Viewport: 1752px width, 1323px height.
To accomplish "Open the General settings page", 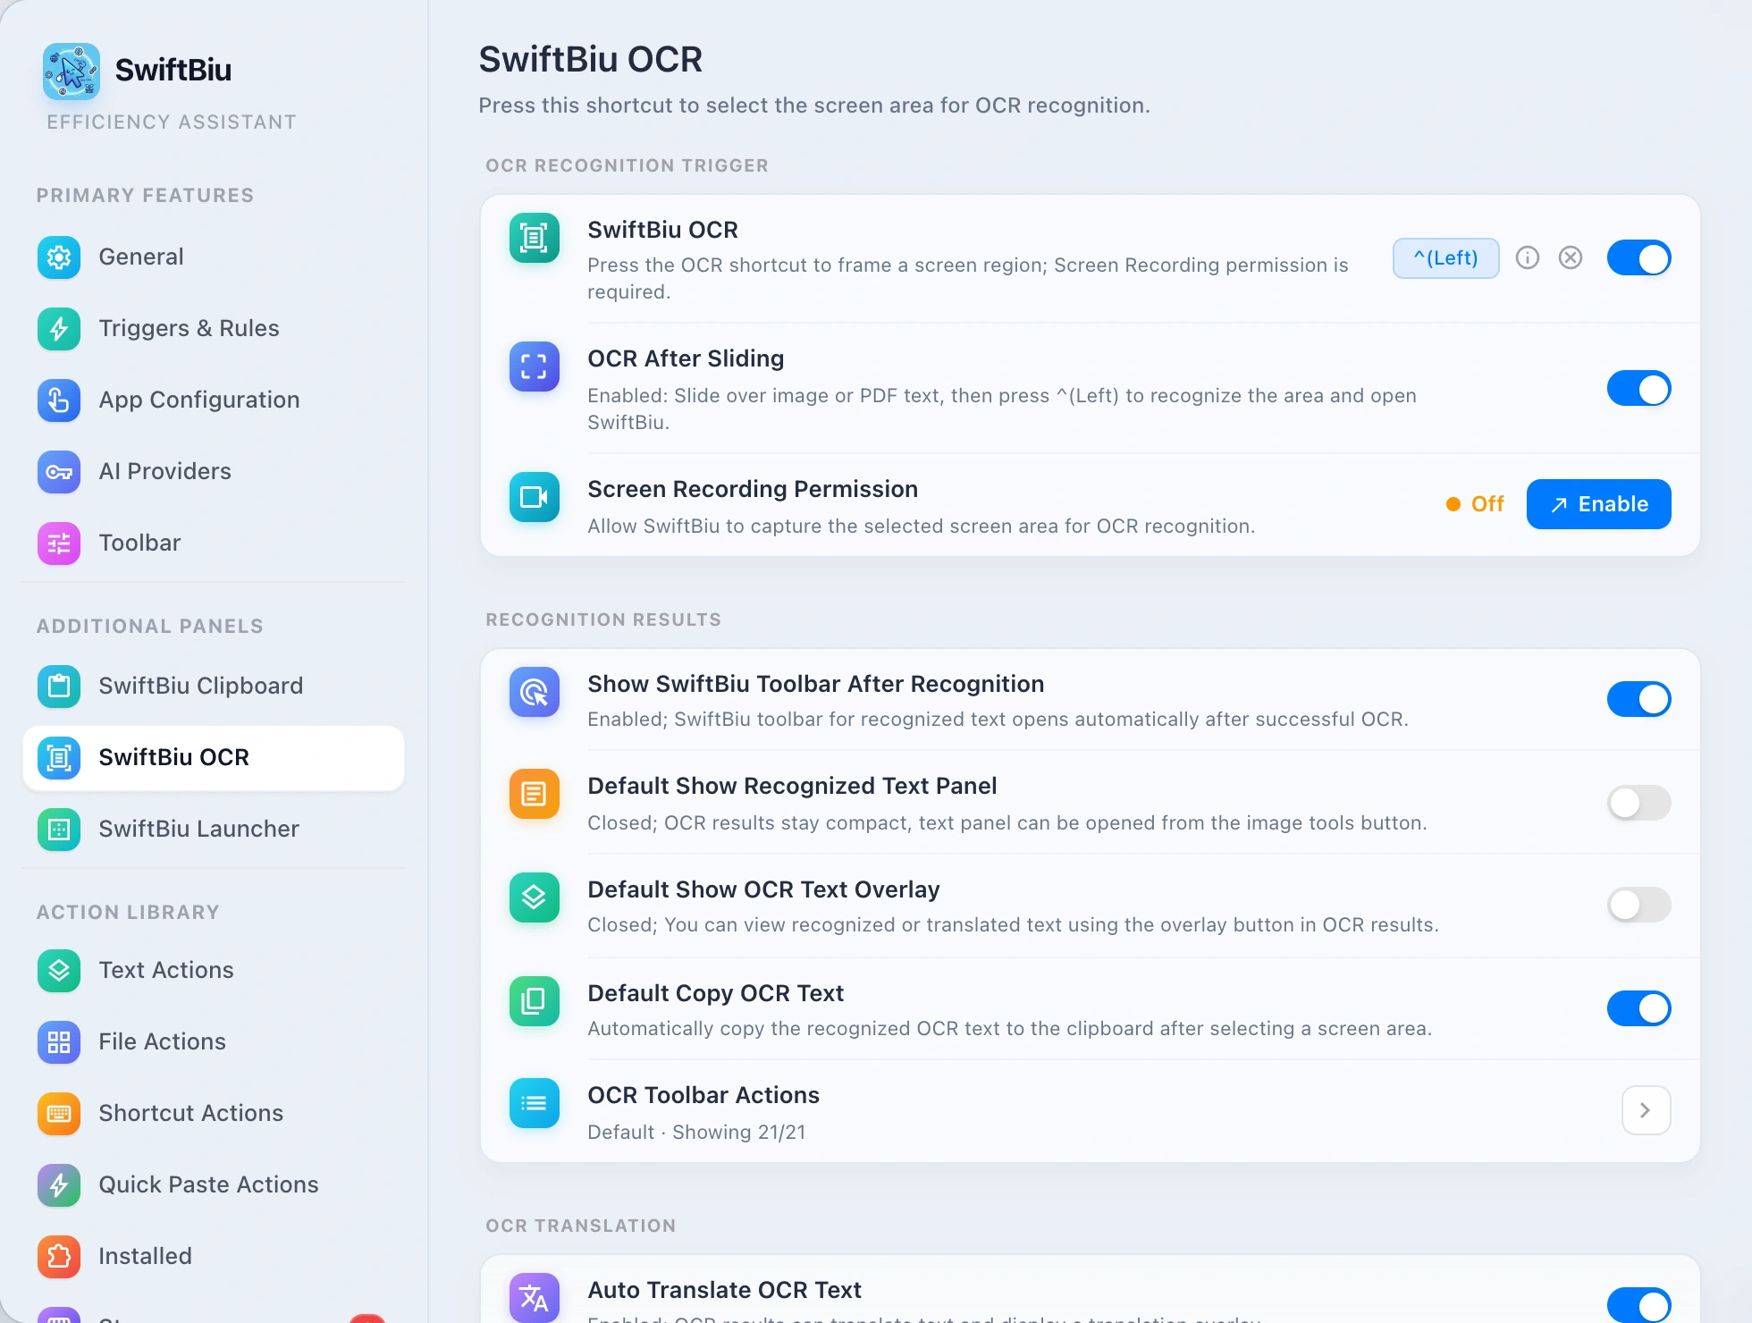I will pos(214,257).
